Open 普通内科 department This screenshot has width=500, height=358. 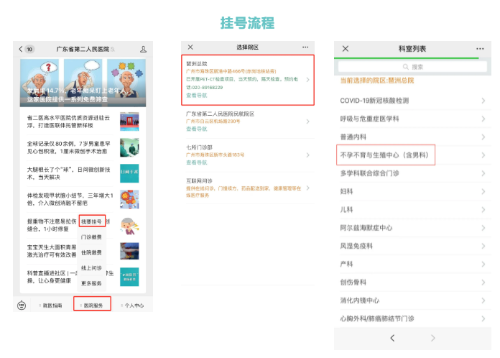(412, 137)
